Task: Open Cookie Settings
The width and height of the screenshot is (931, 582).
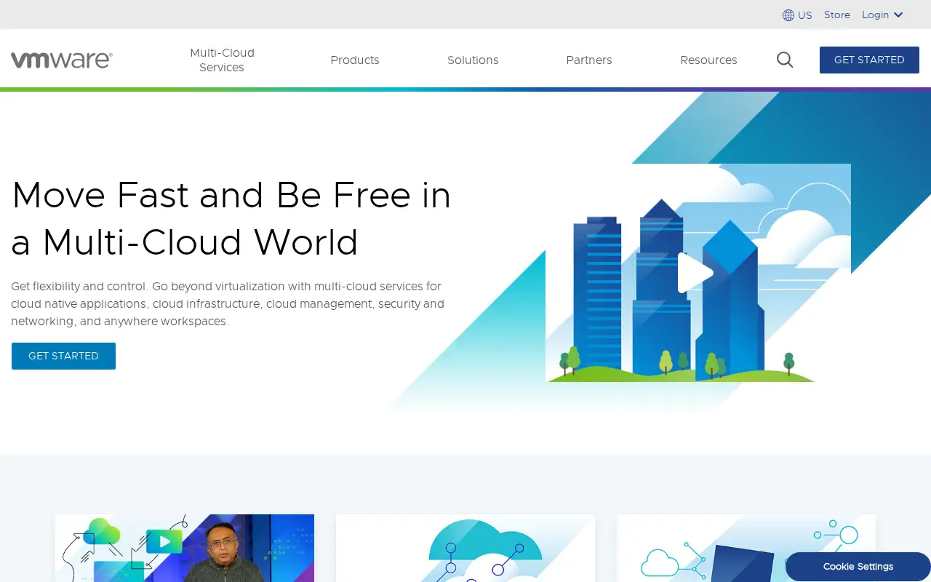Action: click(x=858, y=567)
